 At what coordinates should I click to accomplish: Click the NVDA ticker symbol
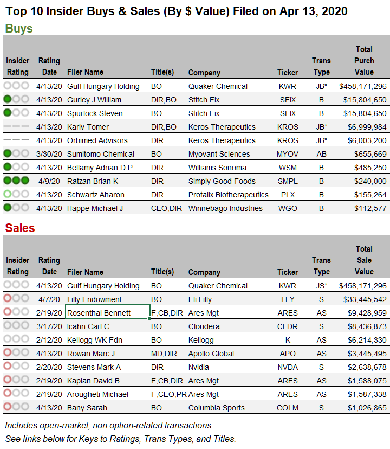coord(287,367)
